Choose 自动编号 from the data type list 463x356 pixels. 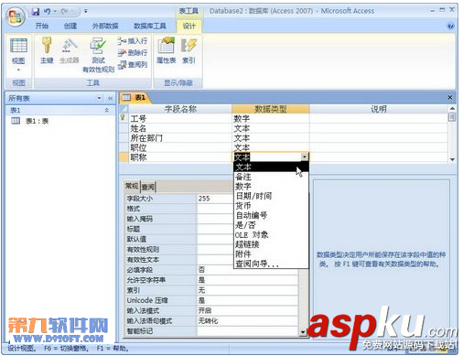(271, 215)
